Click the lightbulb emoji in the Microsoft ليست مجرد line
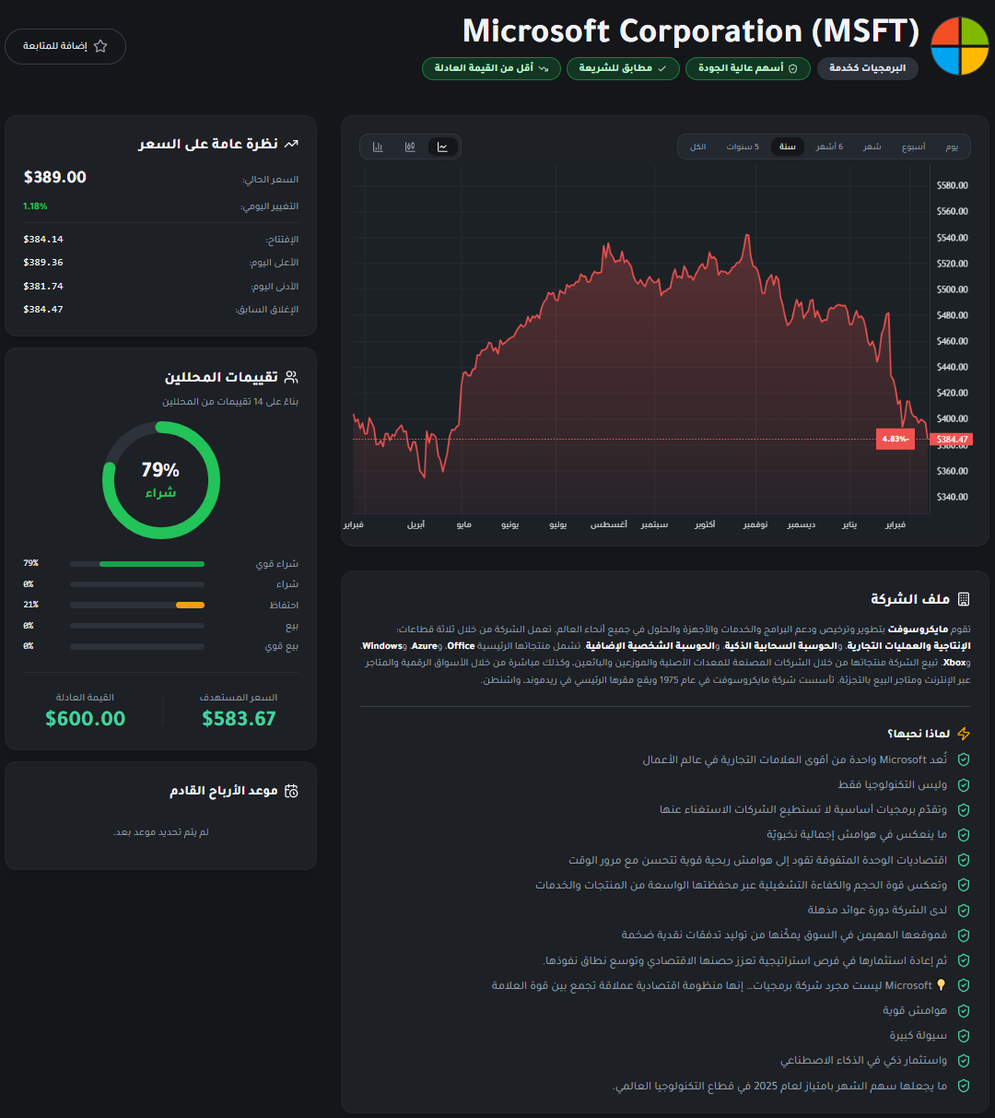Screen dimensions: 995x1118 [941, 985]
